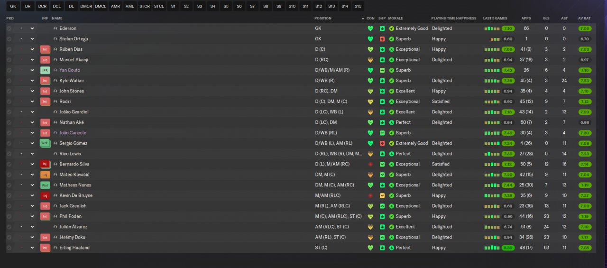This screenshot has height=268, width=607.
Task: Click Sergio Gómez's Wnt status badge
Action: point(45,143)
